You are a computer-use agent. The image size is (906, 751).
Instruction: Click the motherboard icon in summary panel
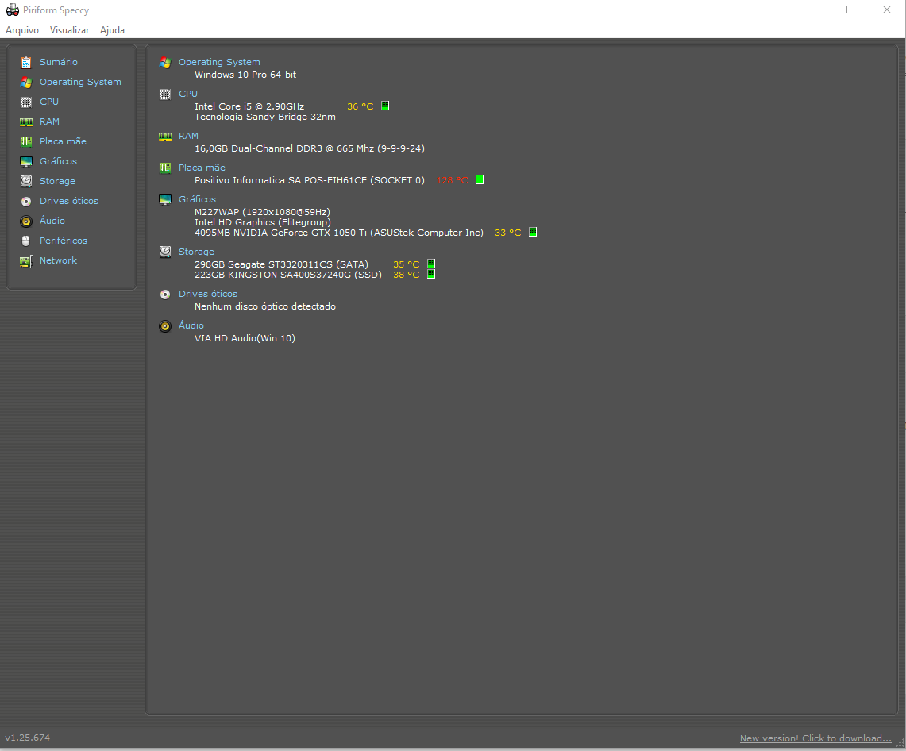tap(165, 168)
